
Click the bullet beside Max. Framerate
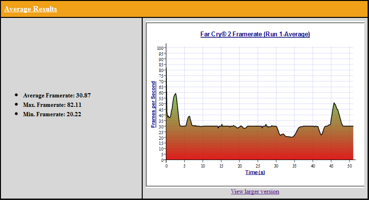[17, 104]
